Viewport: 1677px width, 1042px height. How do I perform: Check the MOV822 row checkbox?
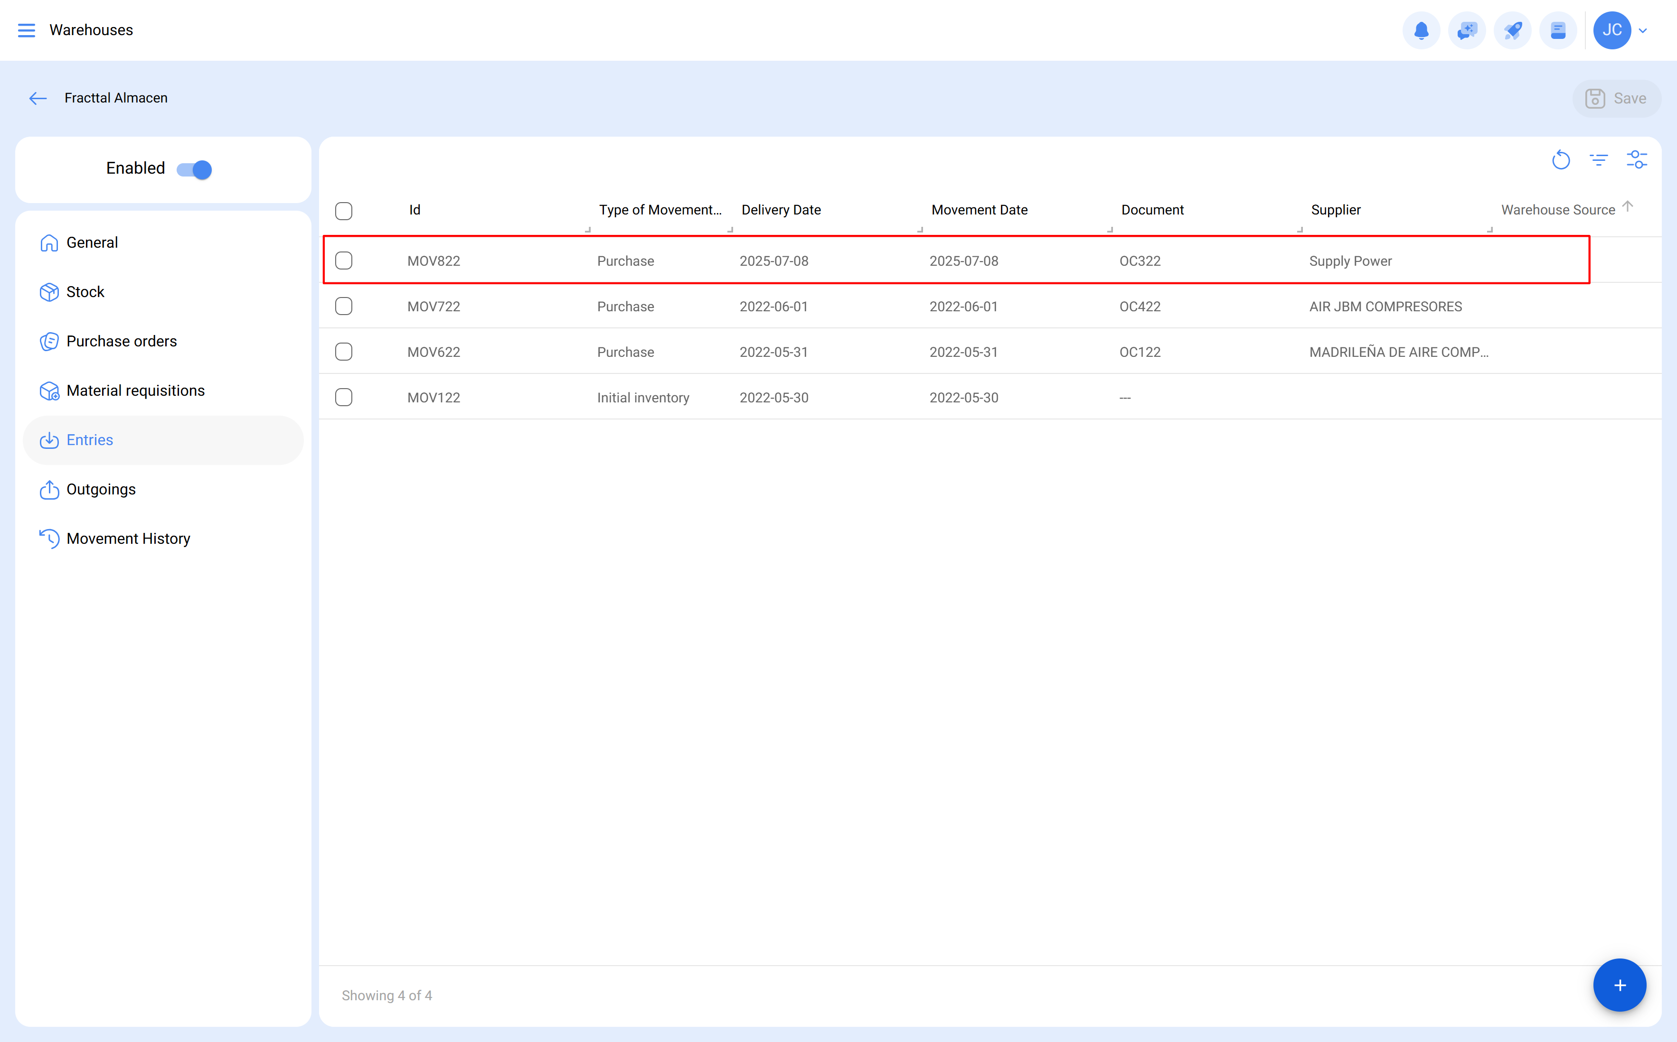(343, 260)
